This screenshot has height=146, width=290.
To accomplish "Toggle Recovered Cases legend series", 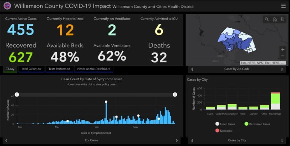I will point(257,124).
